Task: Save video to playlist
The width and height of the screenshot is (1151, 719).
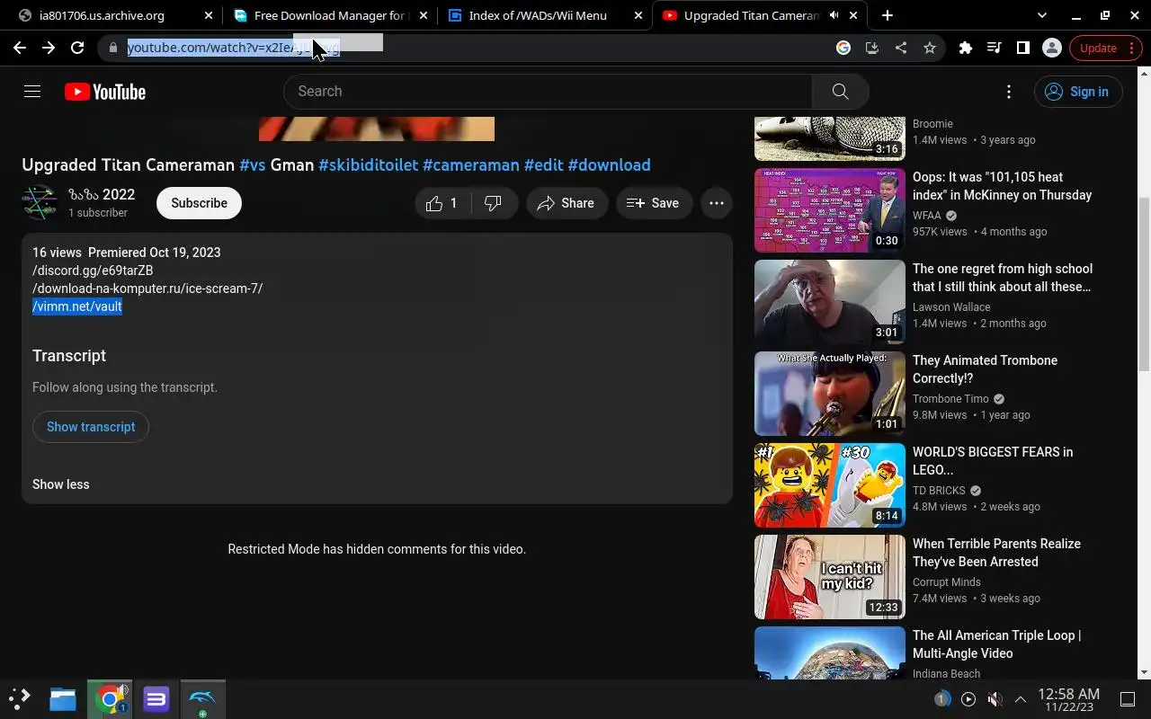Action: click(x=654, y=203)
